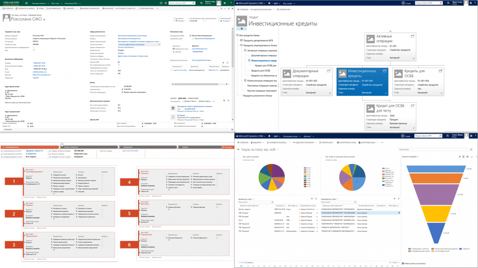Open the ДЕЙСТВИЯ tab in activity panel
The width and height of the screenshot is (478, 268).
coord(183,98)
